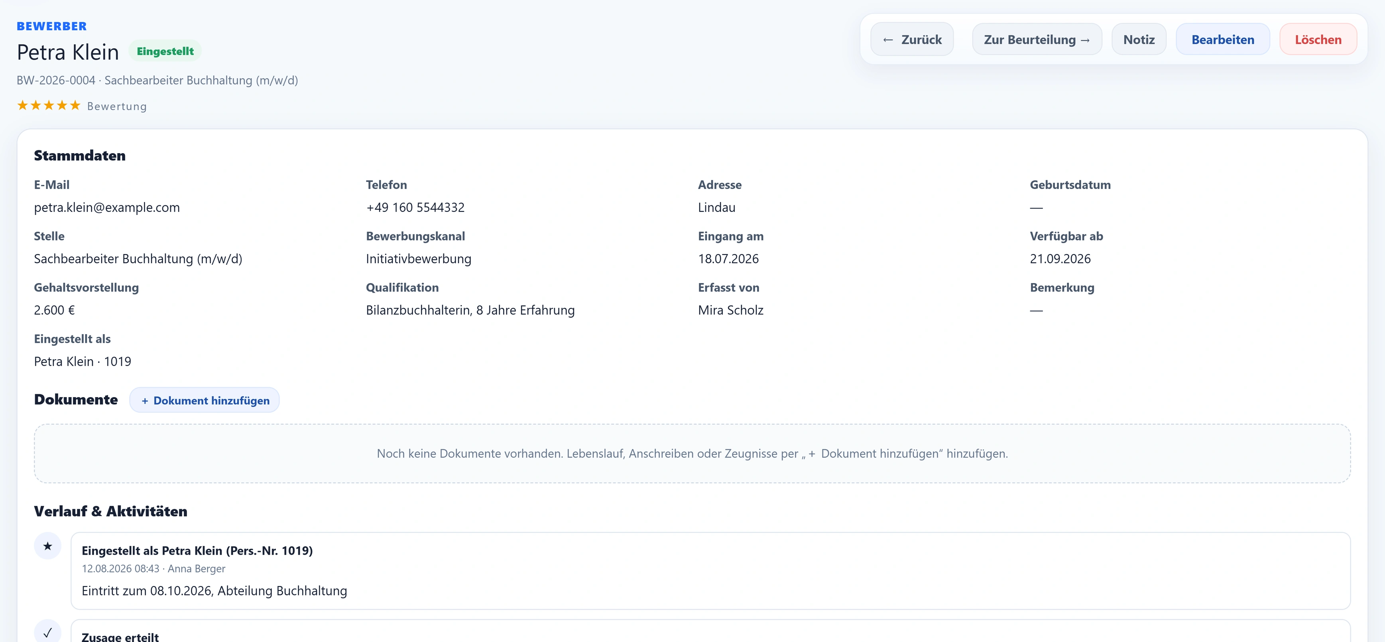Click the Bewertung label next to the stars
This screenshot has height=642, width=1385.
(x=117, y=106)
